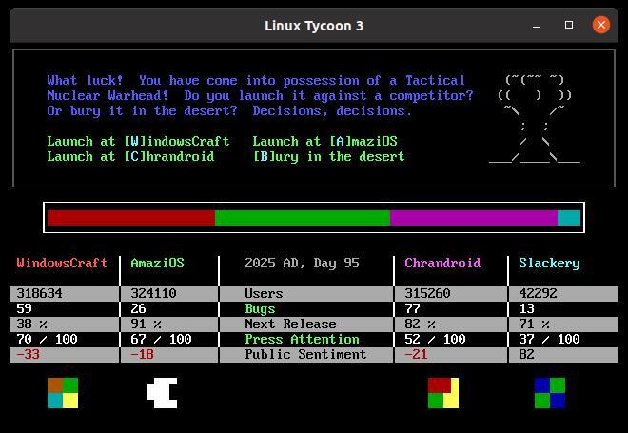This screenshot has width=628, height=433.
Task: Click the 2025 AD, Day 95 date
Action: pyautogui.click(x=302, y=263)
